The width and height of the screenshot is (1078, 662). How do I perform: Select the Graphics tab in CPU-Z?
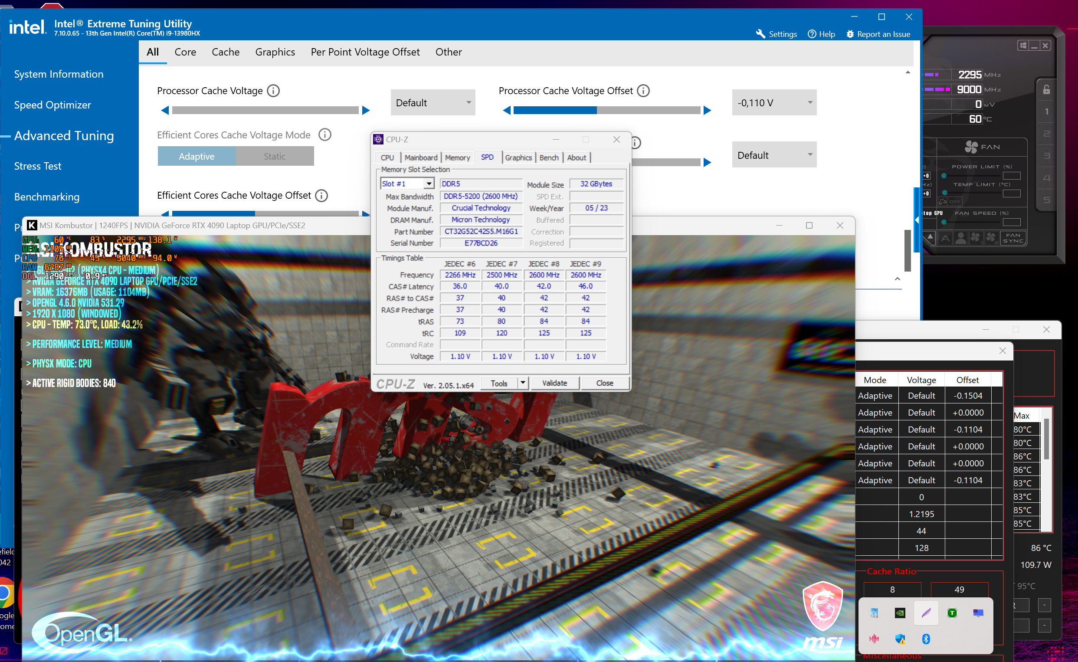click(x=517, y=158)
